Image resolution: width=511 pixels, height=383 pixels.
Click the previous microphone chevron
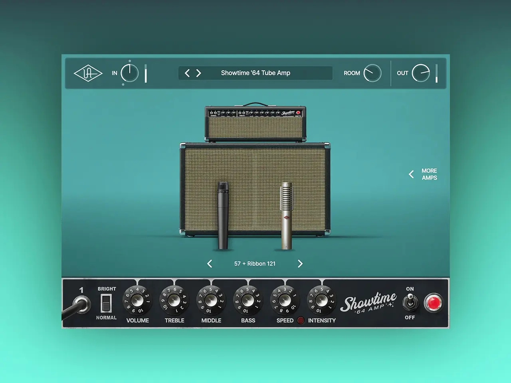coord(210,264)
